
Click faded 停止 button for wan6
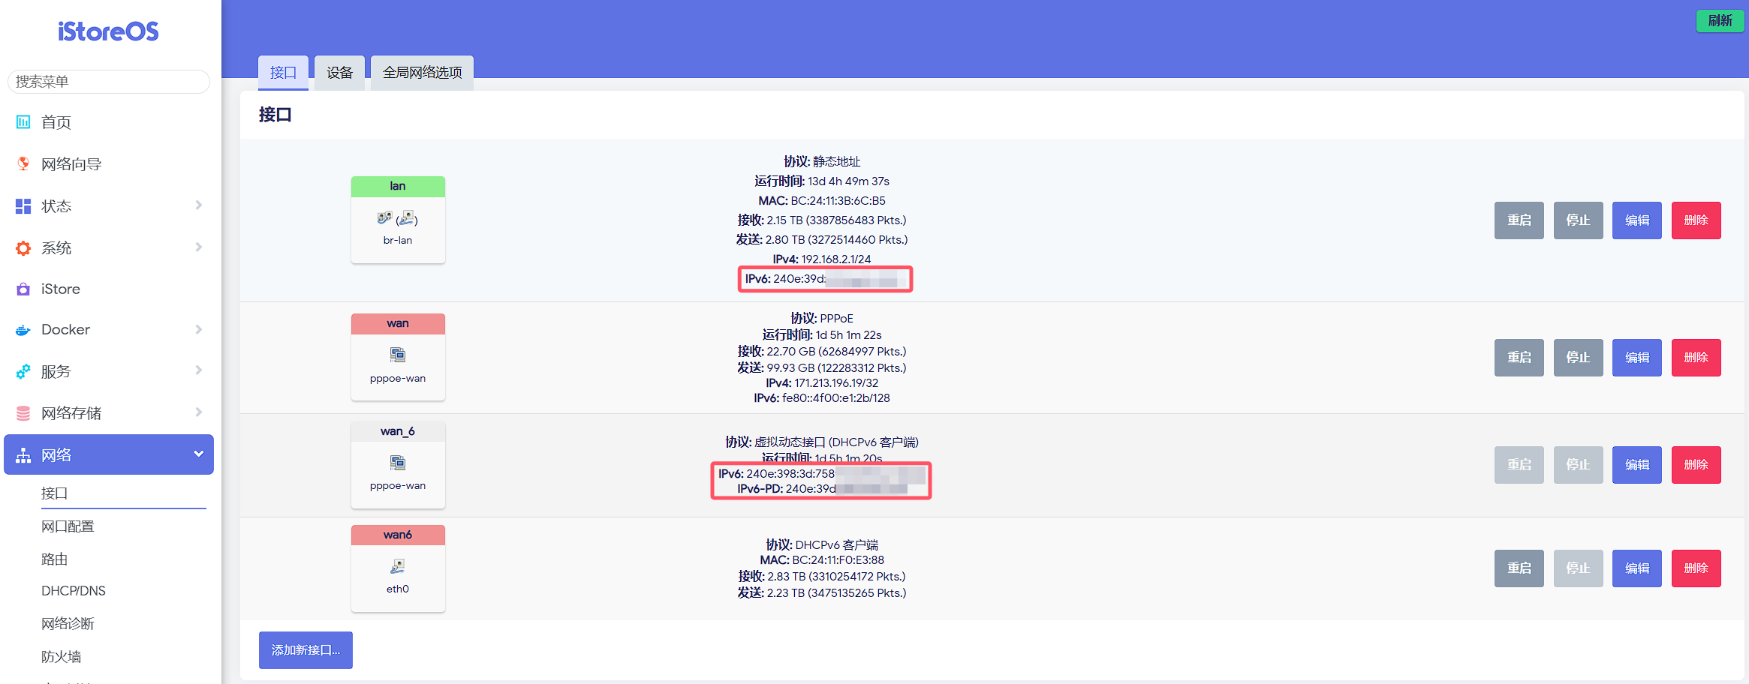point(1578,568)
